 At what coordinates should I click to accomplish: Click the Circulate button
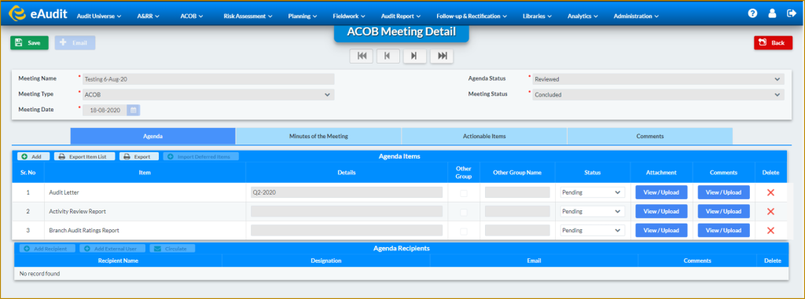tap(172, 248)
